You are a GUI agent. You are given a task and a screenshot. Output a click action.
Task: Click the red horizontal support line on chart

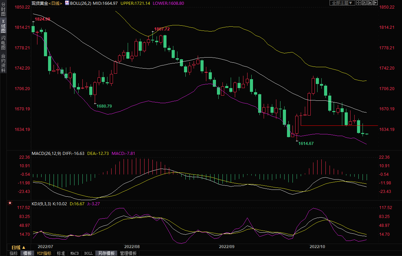point(340,126)
